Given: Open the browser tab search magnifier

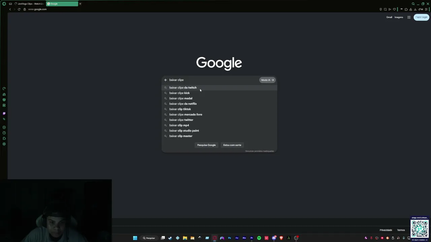Looking at the screenshot, I should 413,4.
